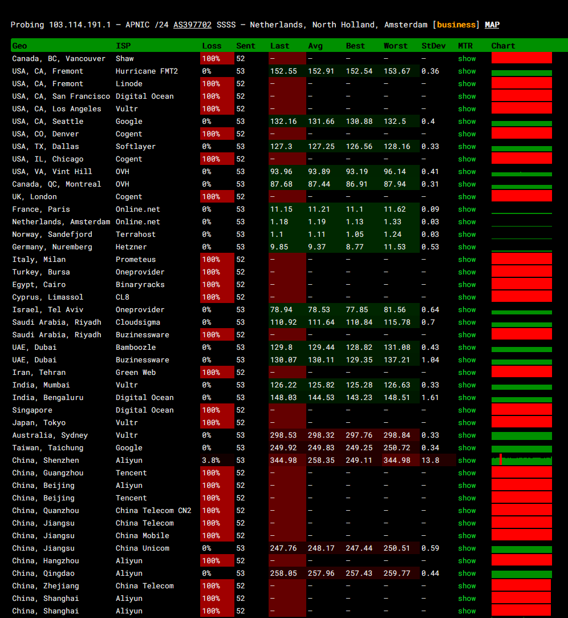The image size is (568, 618).
Task: Click the 137.21 worst latency value
Action: [x=397, y=360]
